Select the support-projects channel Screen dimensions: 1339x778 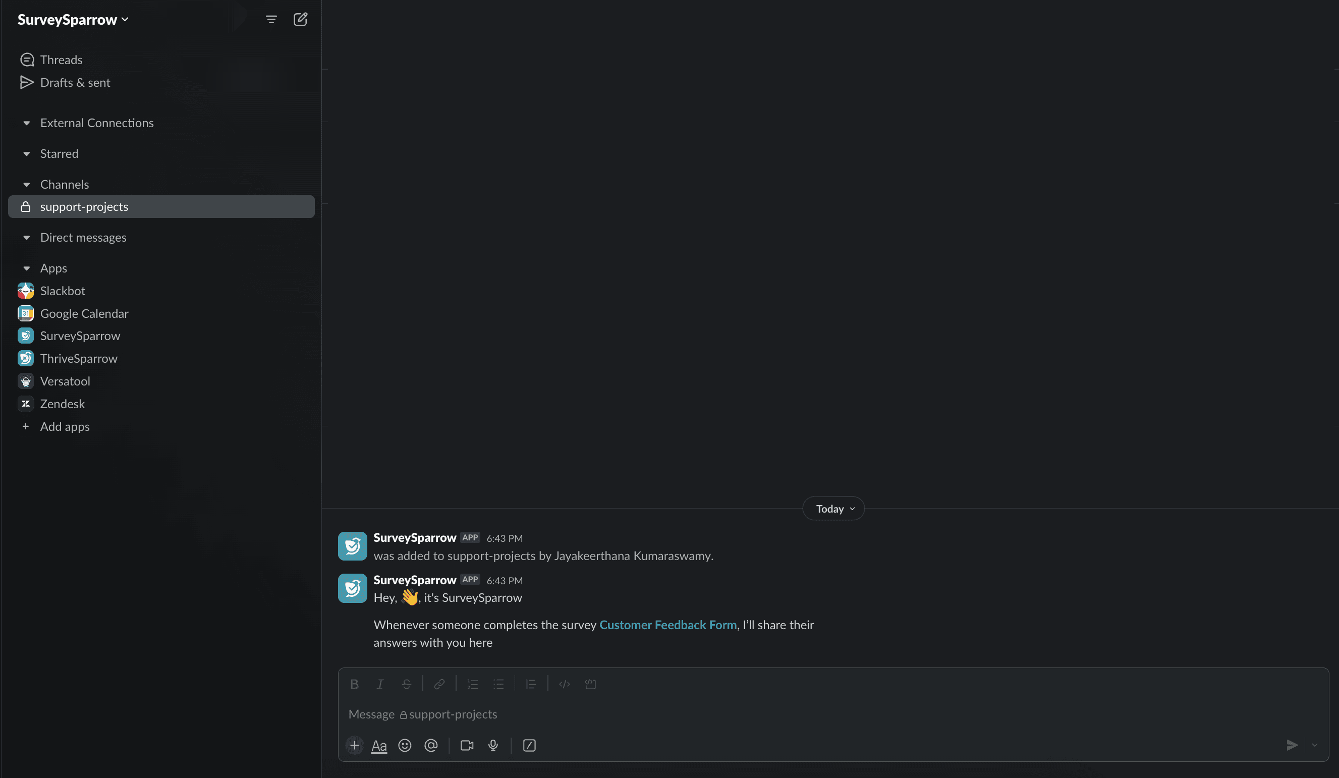83,207
